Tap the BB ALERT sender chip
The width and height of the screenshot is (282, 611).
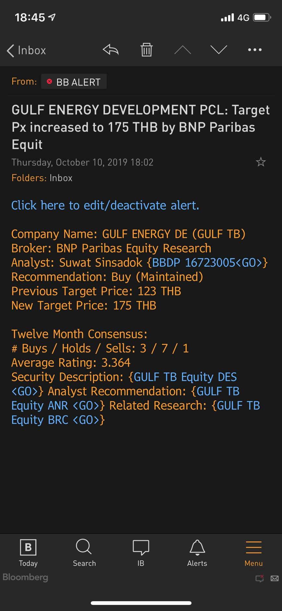pyautogui.click(x=74, y=82)
